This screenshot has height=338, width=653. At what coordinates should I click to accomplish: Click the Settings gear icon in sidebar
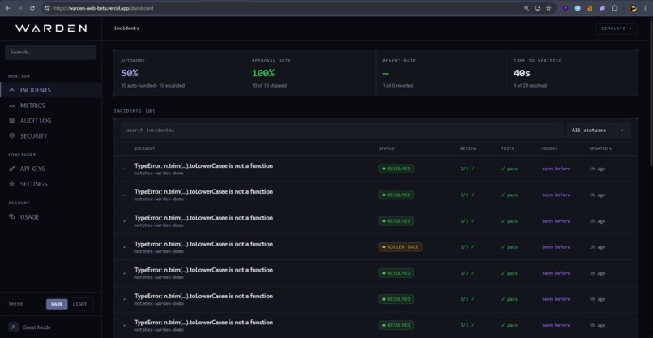(11, 184)
